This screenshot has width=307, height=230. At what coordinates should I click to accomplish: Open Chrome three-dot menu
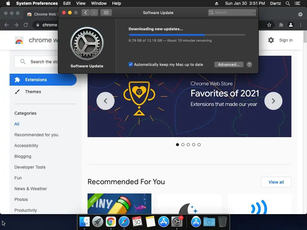[x=300, y=25]
